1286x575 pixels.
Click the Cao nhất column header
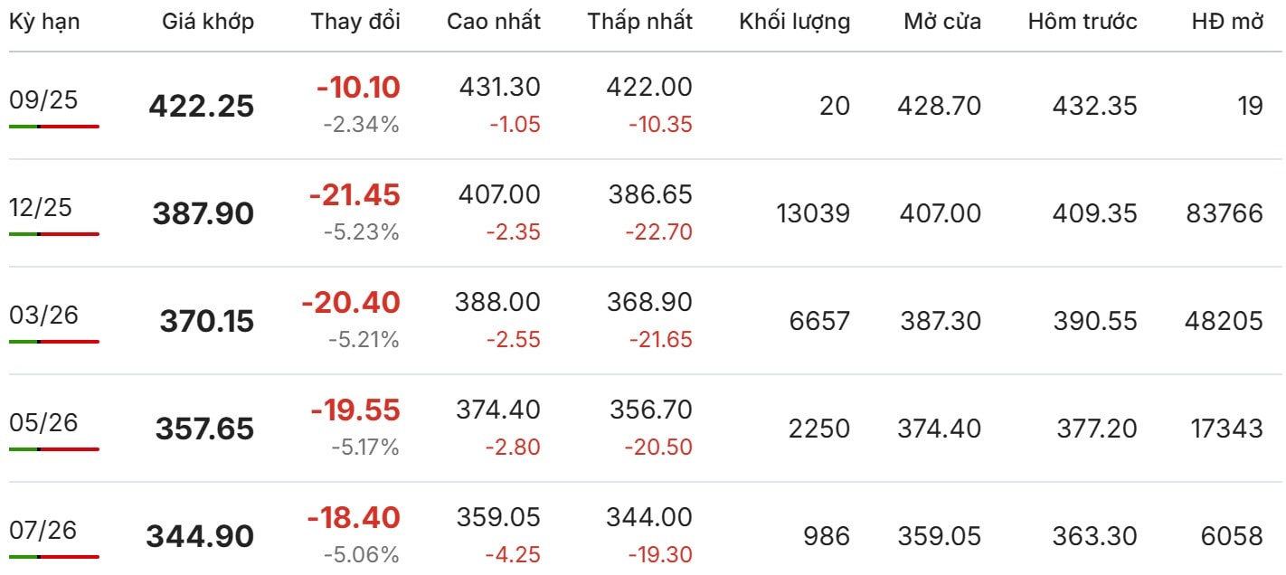(x=494, y=22)
